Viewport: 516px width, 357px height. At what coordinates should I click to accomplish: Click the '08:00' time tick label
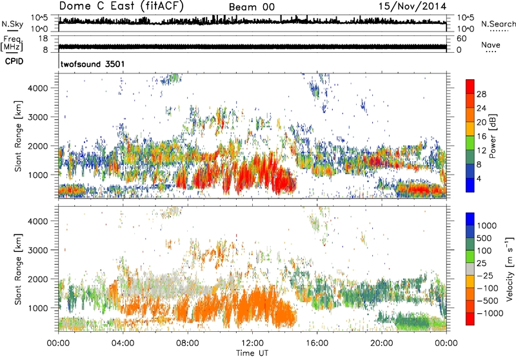click(188, 343)
